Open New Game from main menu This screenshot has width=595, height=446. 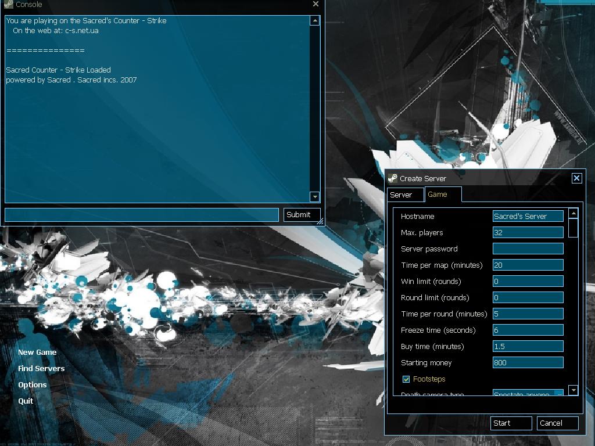[x=37, y=352]
